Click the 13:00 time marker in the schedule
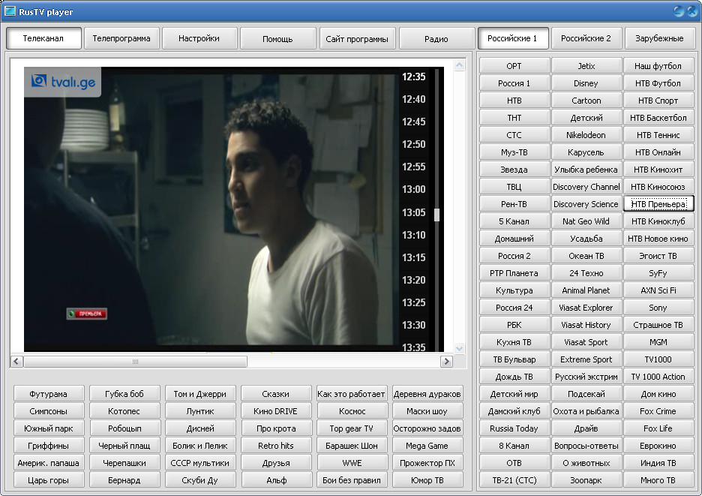 pyautogui.click(x=414, y=190)
